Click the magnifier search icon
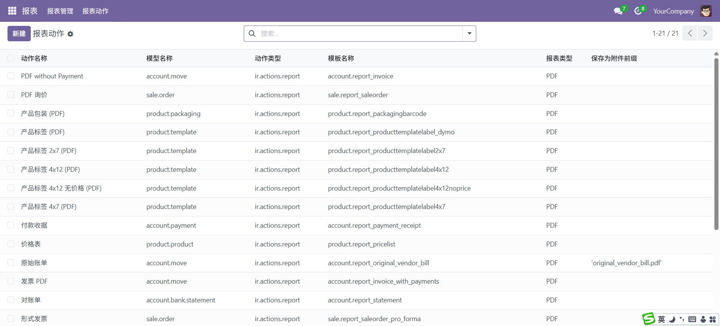The height and width of the screenshot is (326, 720). [x=252, y=34]
